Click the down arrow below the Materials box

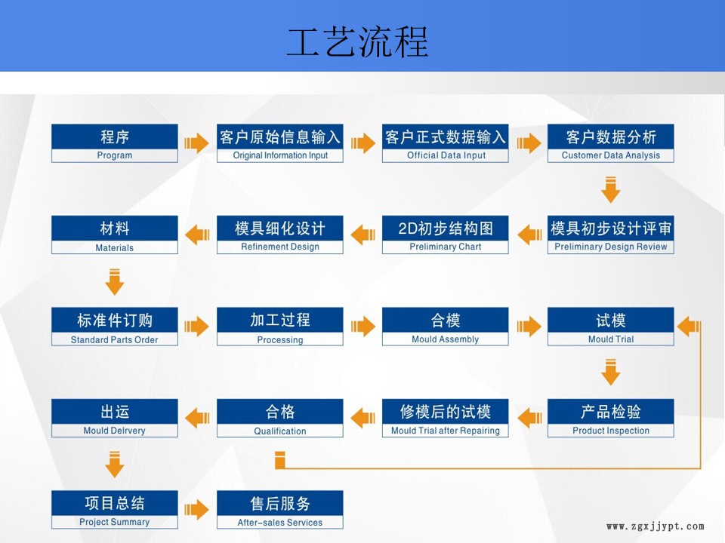coord(114,281)
